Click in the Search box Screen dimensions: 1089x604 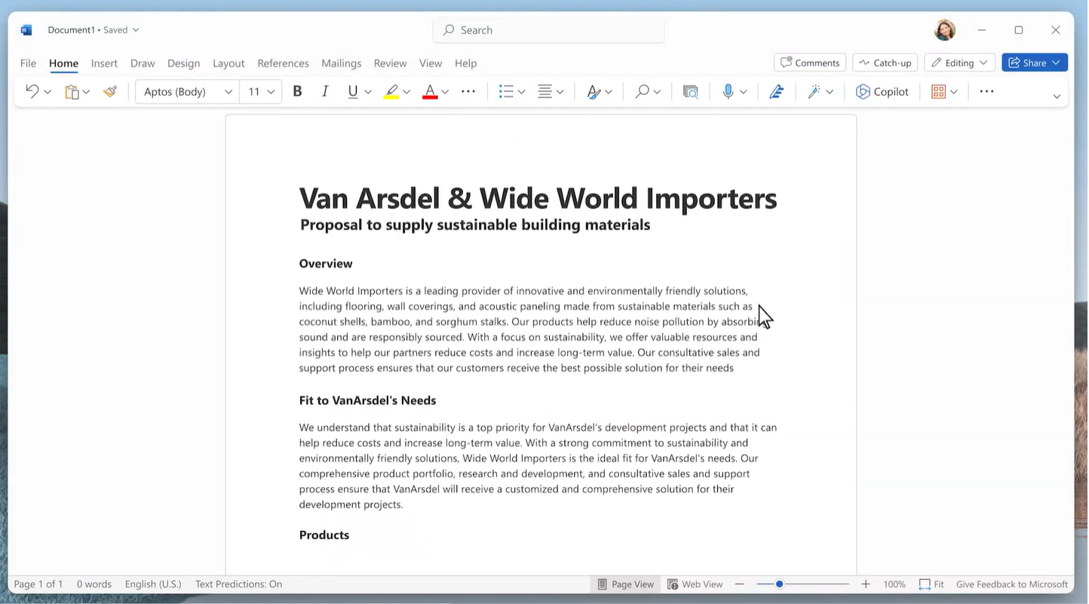(549, 30)
